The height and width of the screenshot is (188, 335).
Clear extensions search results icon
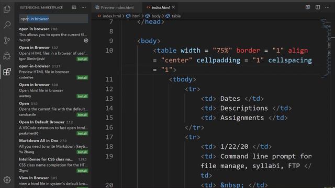point(74,7)
